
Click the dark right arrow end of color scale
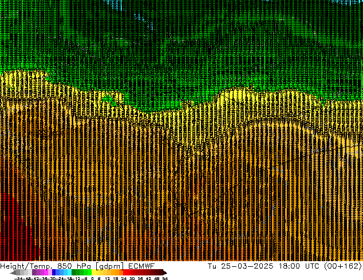coord(165,273)
